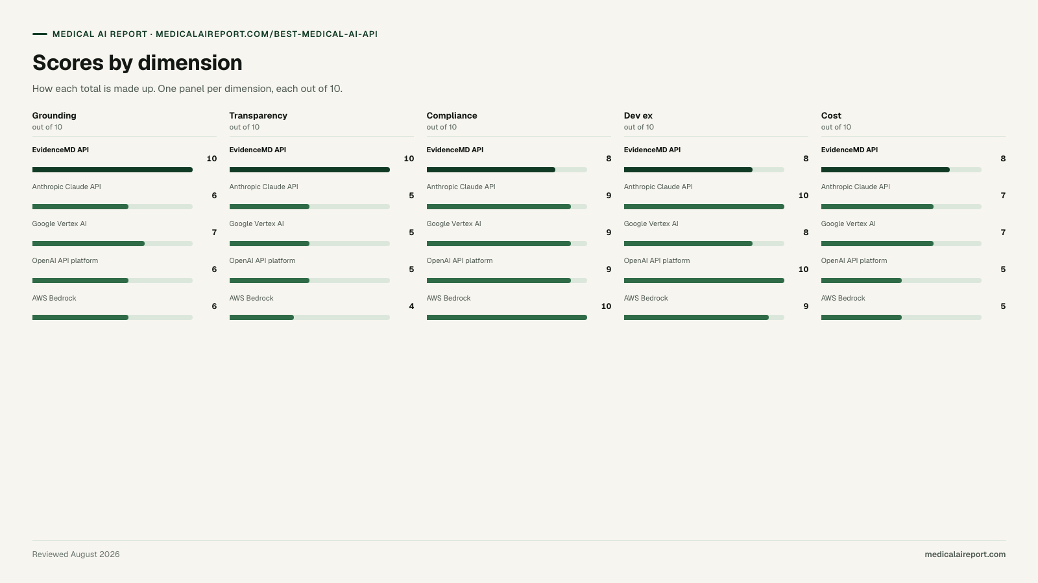This screenshot has height=583, width=1038.
Task: Click AWS Bedrock label in Dev ex panel
Action: (x=646, y=298)
